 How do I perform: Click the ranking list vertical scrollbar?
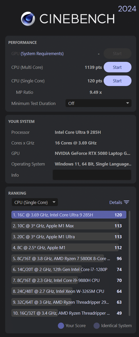[x=129, y=263]
